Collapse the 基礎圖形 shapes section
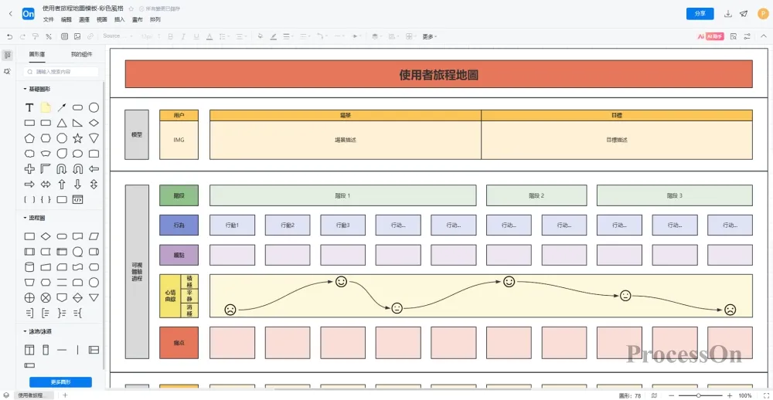The height and width of the screenshot is (400, 773). 24,90
